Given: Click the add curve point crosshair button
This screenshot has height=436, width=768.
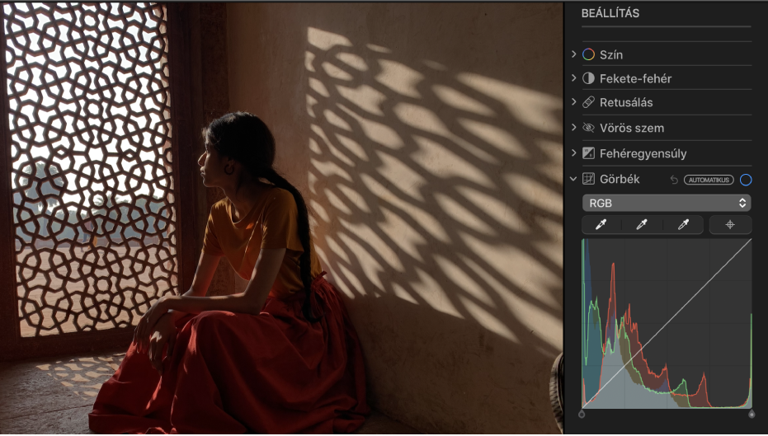Looking at the screenshot, I should 731,225.
